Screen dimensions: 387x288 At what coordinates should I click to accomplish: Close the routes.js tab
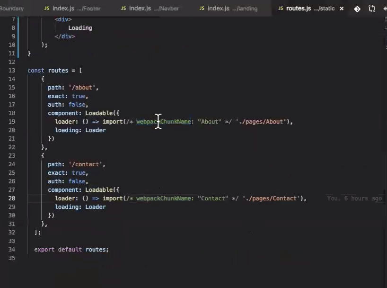341,8
